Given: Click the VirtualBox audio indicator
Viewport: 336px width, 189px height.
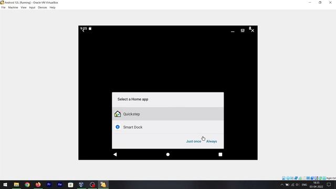Looking at the screenshot, I should coord(292,178).
